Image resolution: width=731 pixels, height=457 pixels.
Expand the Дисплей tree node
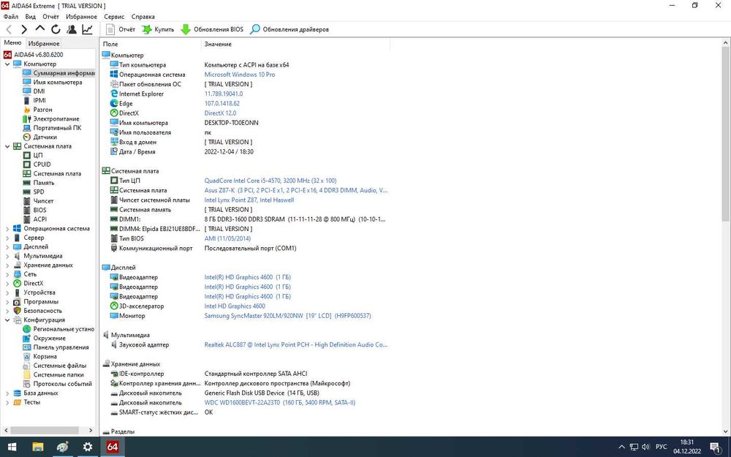[7, 246]
